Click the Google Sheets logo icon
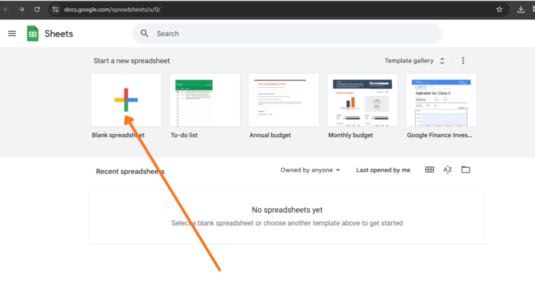The width and height of the screenshot is (535, 301). pyautogui.click(x=32, y=33)
